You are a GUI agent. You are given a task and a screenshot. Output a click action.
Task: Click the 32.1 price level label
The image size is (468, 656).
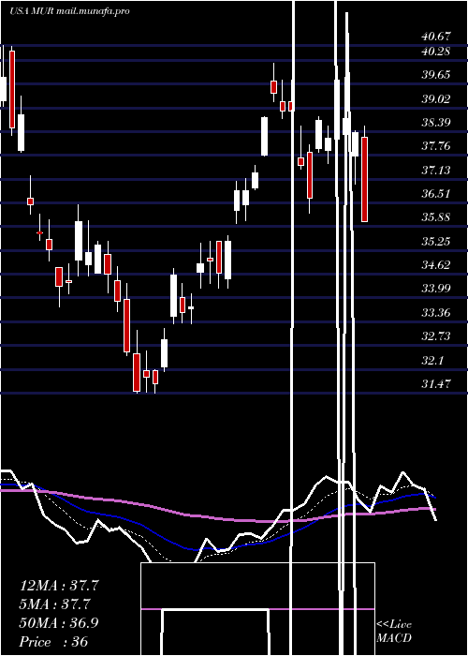point(432,360)
